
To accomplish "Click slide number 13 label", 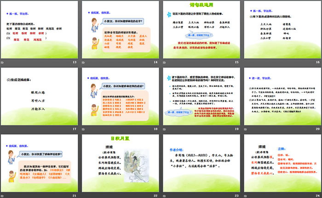I will pyautogui.click(x=75, y=62).
